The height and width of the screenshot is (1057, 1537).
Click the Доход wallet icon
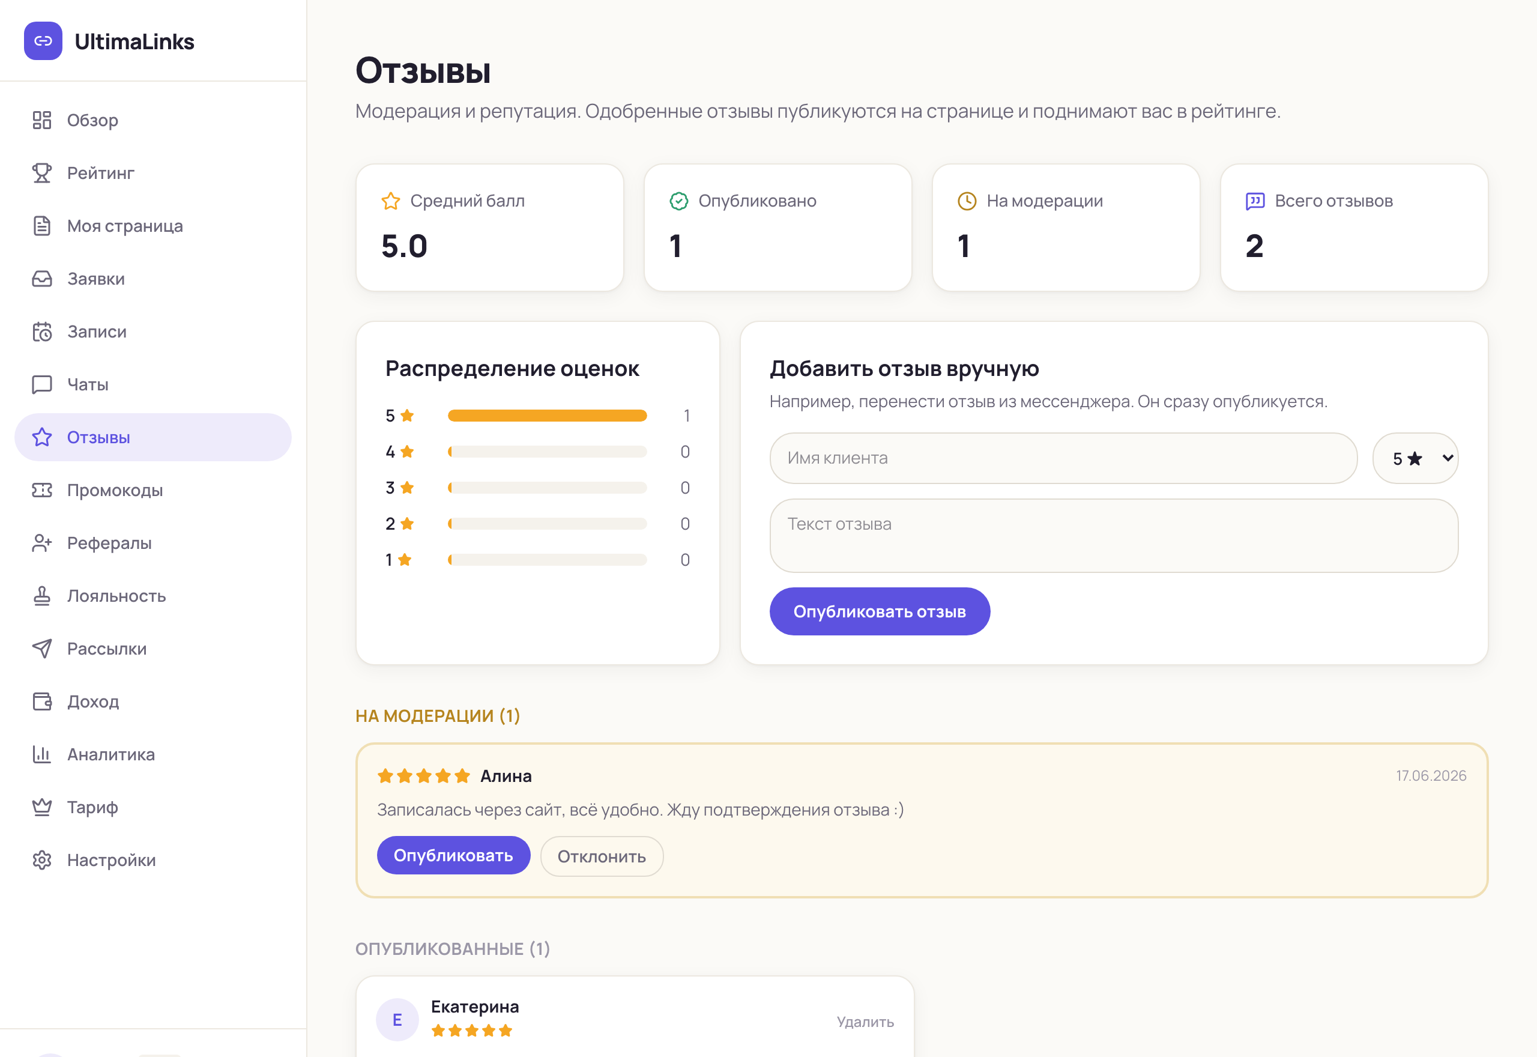click(x=41, y=701)
